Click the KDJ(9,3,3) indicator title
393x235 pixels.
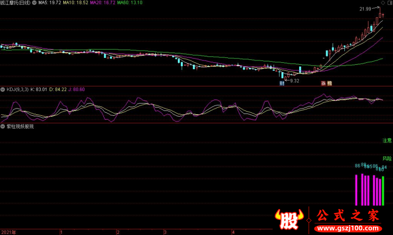(18, 89)
